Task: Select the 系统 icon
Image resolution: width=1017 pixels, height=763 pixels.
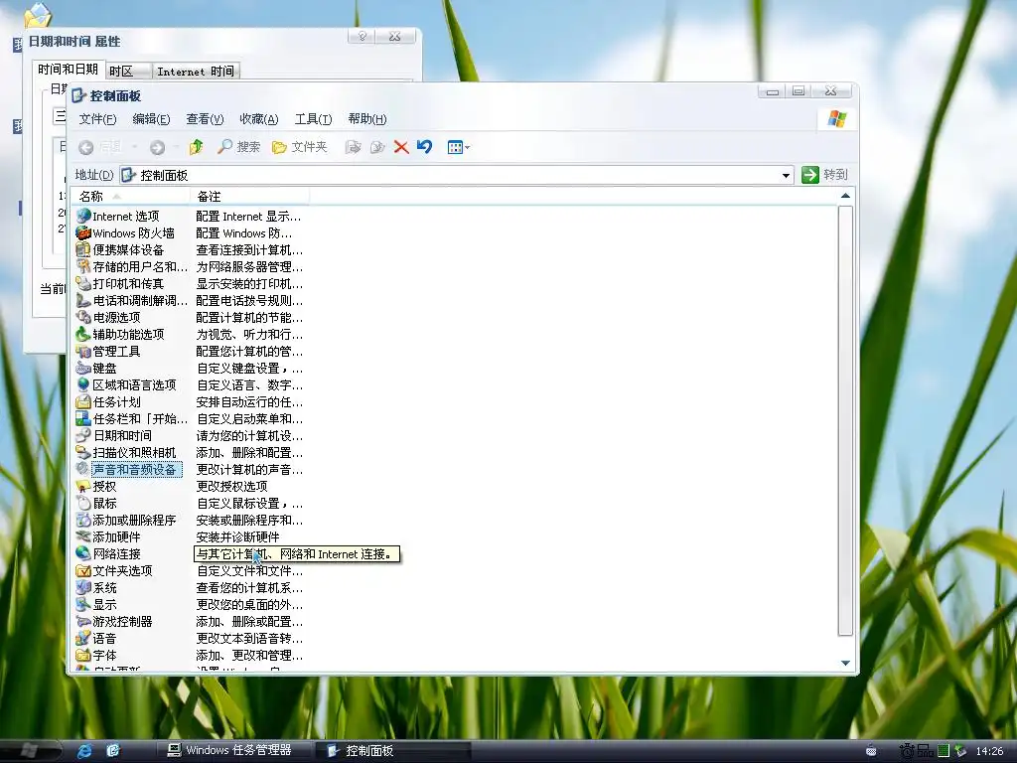Action: click(83, 587)
